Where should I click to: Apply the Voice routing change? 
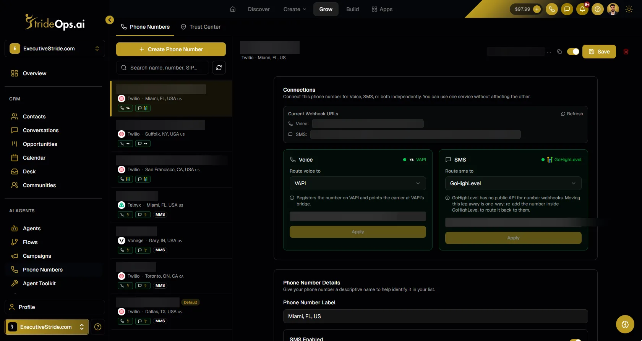(358, 232)
